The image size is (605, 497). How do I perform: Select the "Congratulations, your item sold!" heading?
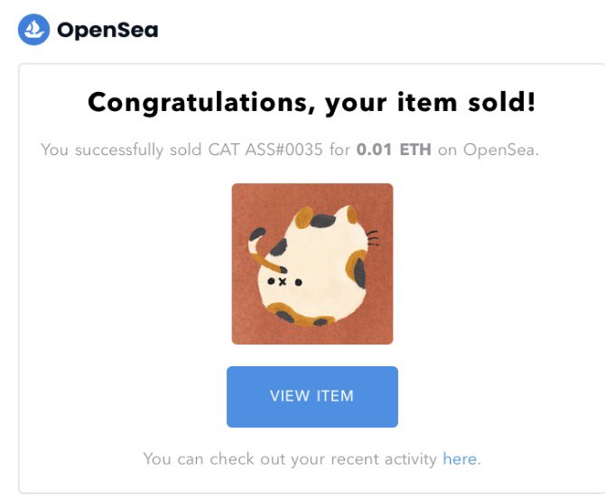coord(312,103)
